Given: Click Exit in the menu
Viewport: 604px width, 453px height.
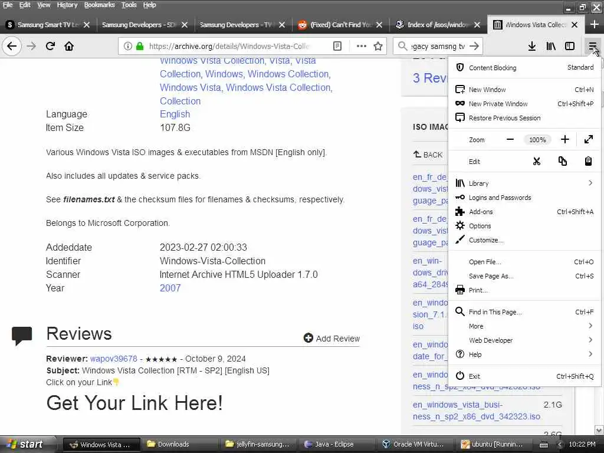Looking at the screenshot, I should click(524, 376).
